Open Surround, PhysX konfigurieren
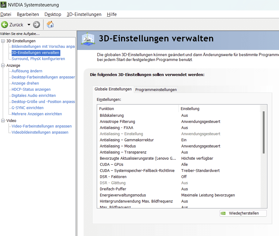This screenshot has height=236, width=279. 38,59
